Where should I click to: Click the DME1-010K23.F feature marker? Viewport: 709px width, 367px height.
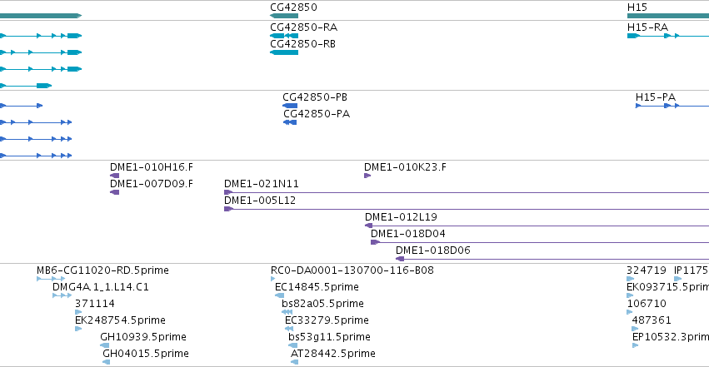click(367, 176)
